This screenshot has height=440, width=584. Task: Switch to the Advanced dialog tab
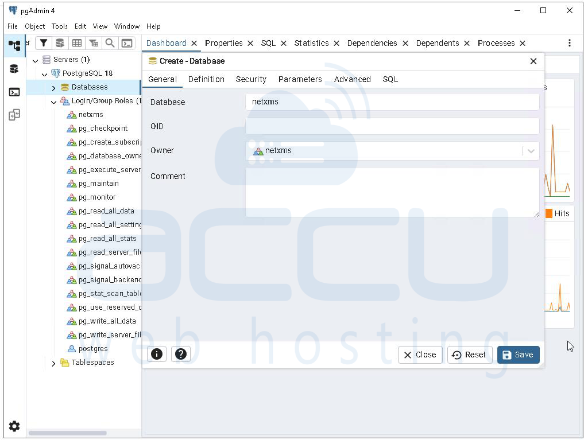click(x=353, y=79)
